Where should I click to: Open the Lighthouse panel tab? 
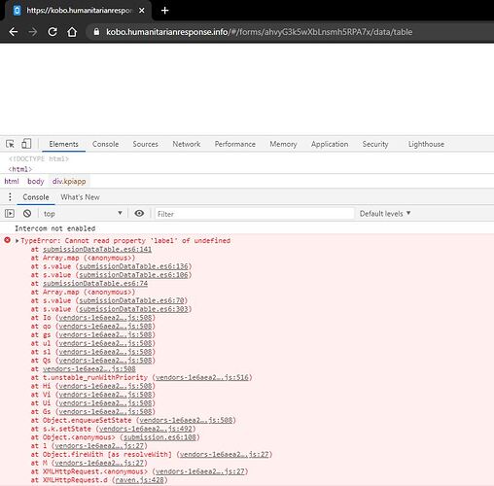426,144
